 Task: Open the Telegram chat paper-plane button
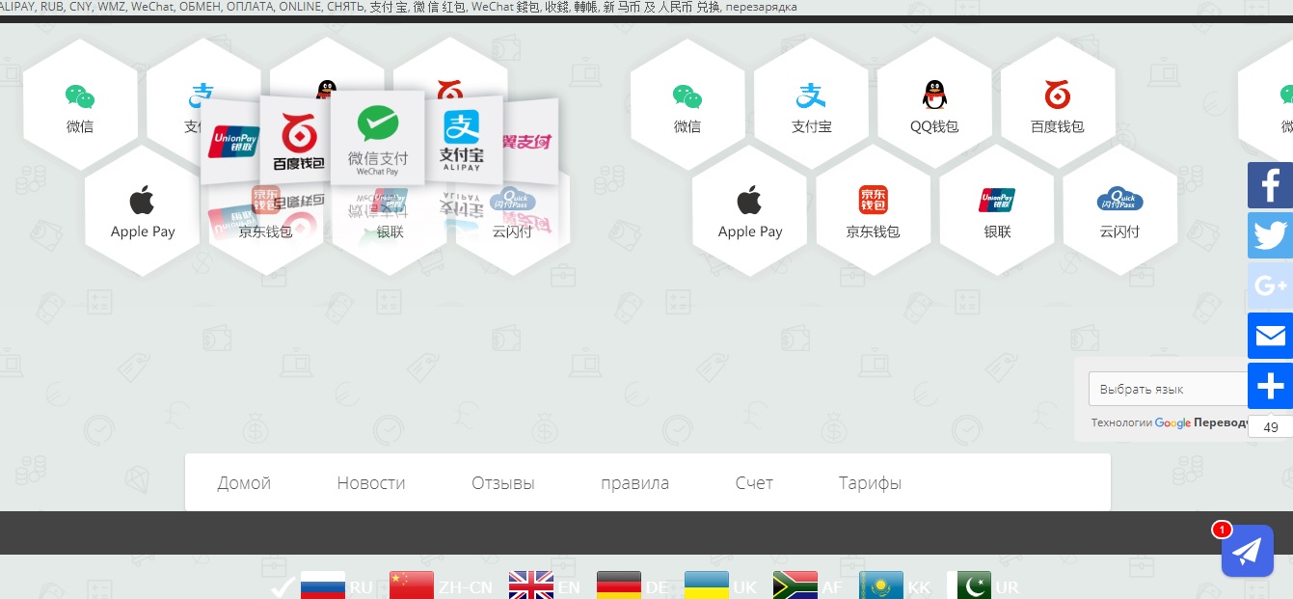(x=1247, y=551)
